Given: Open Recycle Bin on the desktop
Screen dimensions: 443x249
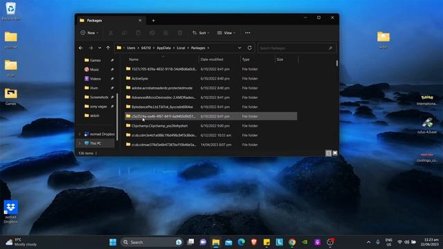Looking at the screenshot, I should pos(11,11).
